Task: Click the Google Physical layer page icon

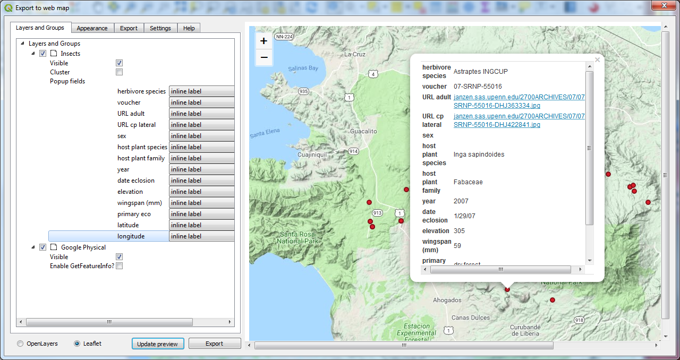Action: (54, 247)
